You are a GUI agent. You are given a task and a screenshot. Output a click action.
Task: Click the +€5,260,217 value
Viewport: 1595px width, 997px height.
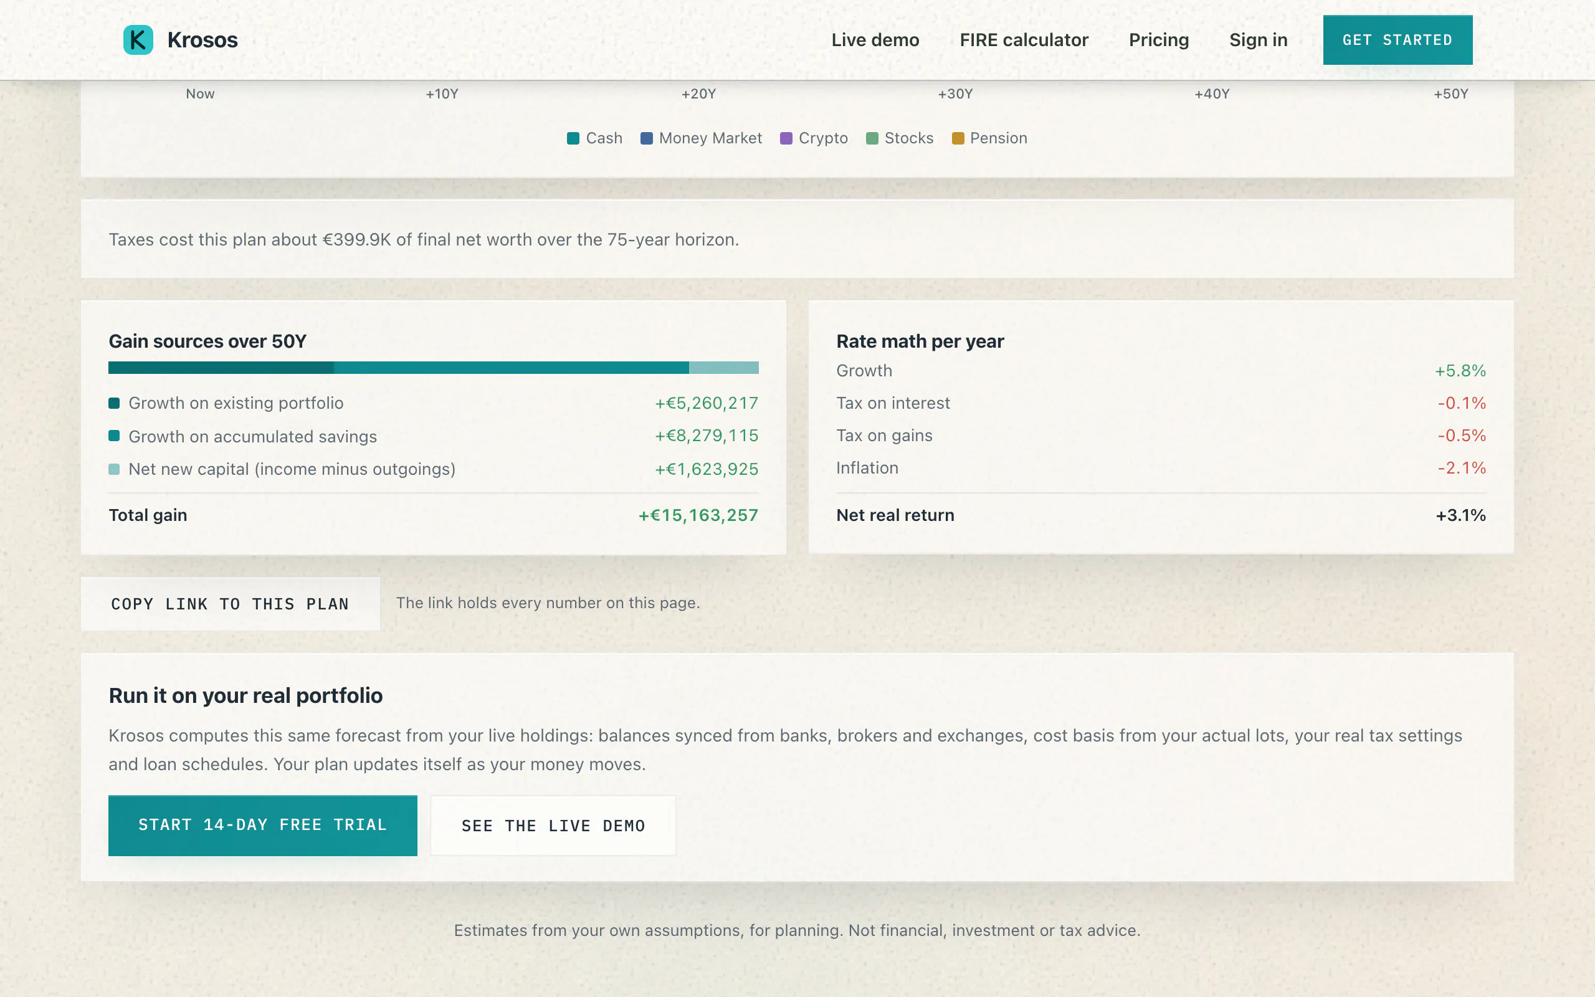click(707, 403)
